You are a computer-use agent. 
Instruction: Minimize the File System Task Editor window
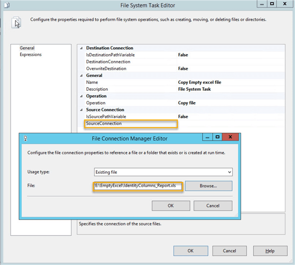(262, 4)
